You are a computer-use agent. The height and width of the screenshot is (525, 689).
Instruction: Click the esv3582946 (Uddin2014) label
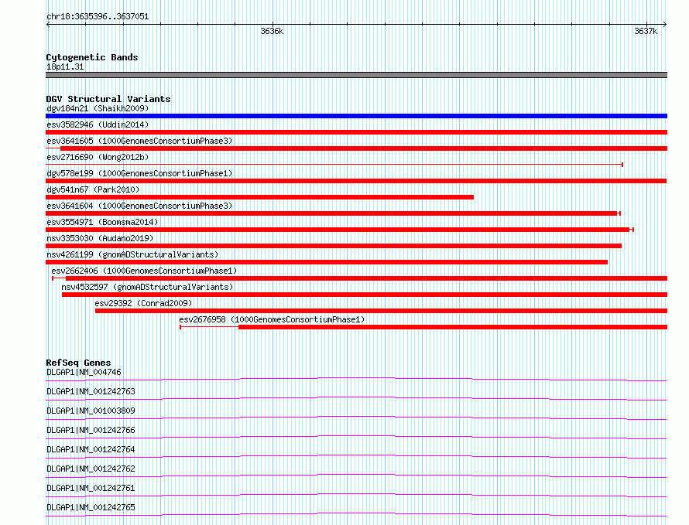(x=98, y=124)
